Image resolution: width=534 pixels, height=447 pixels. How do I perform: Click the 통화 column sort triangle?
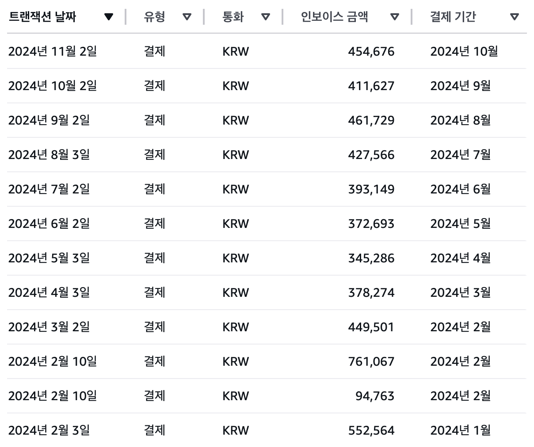pos(266,17)
